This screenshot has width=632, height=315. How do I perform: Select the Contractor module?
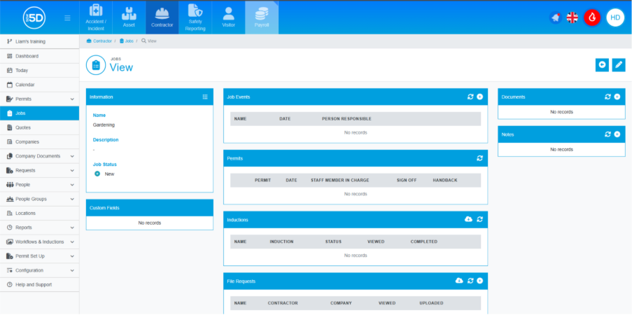point(162,17)
